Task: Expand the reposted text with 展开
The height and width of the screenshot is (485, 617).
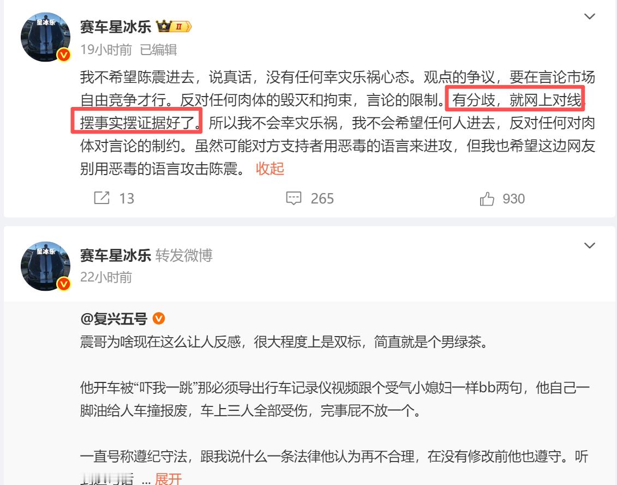Action: click(168, 478)
